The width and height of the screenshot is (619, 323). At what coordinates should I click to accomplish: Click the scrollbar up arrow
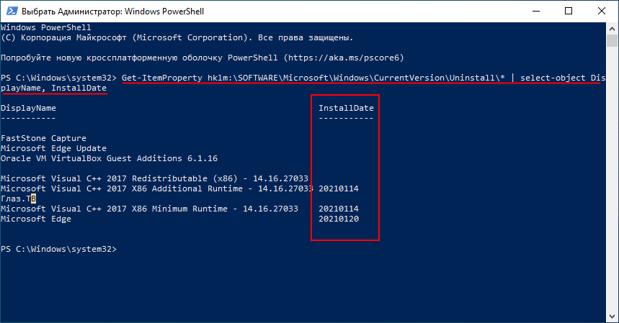[612, 28]
